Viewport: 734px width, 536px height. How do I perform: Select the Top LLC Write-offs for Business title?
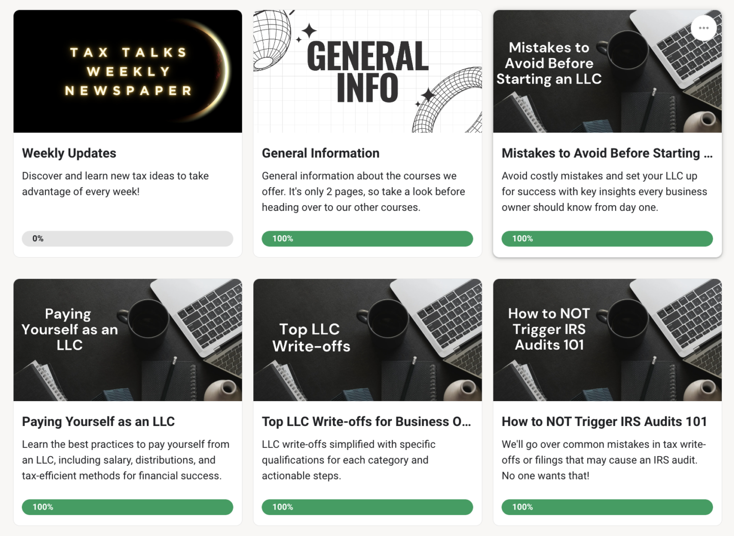pos(366,421)
